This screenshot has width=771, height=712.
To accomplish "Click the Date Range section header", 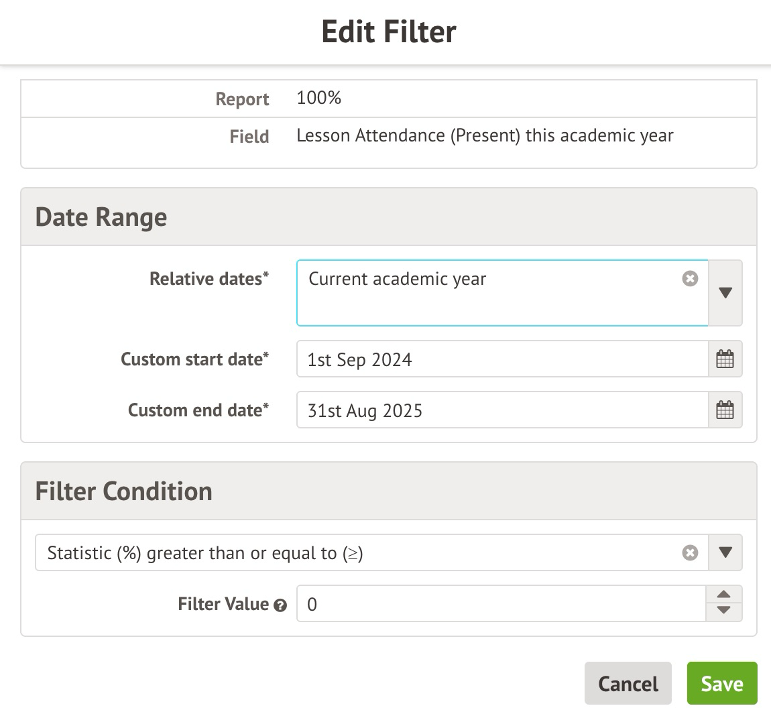I will (x=101, y=217).
